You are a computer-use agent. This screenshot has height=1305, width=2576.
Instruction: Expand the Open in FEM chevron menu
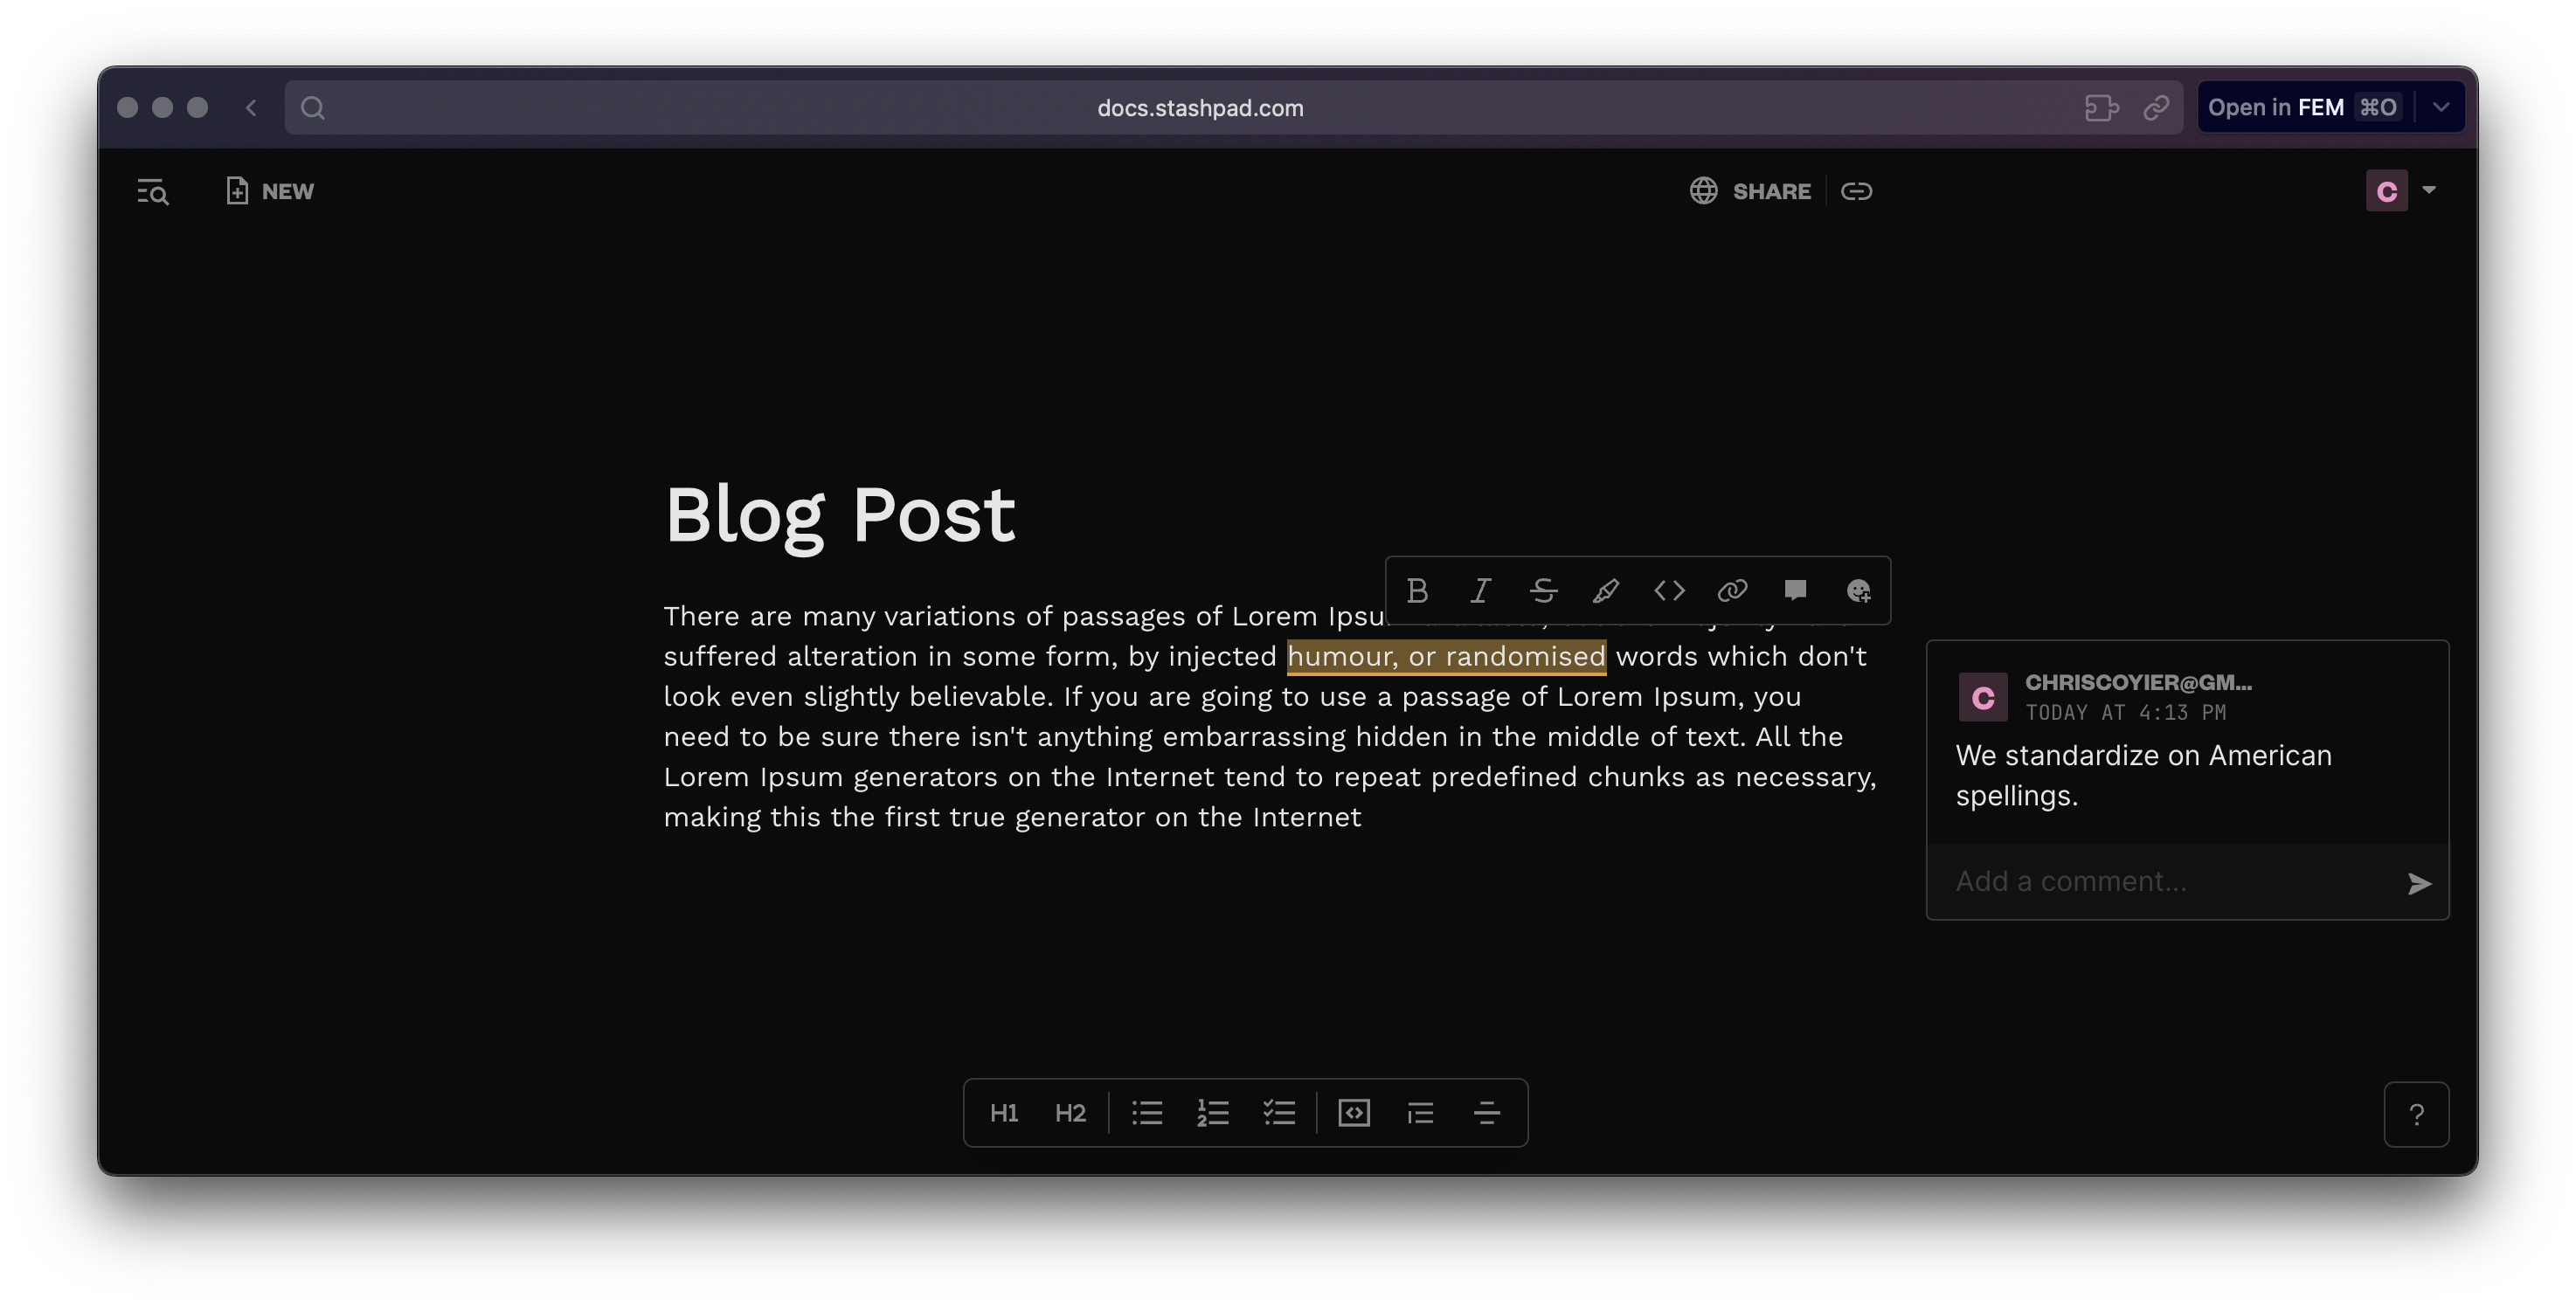pos(2441,107)
